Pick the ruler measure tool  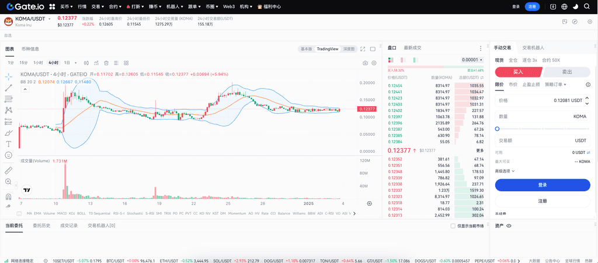9,170
